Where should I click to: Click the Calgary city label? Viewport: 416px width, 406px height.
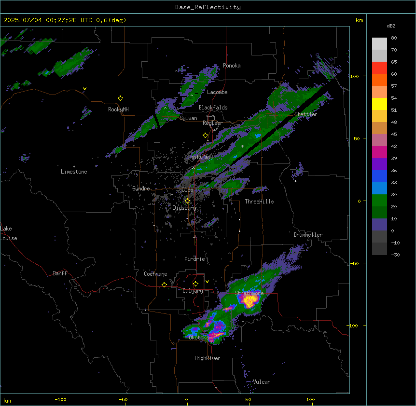193,291
